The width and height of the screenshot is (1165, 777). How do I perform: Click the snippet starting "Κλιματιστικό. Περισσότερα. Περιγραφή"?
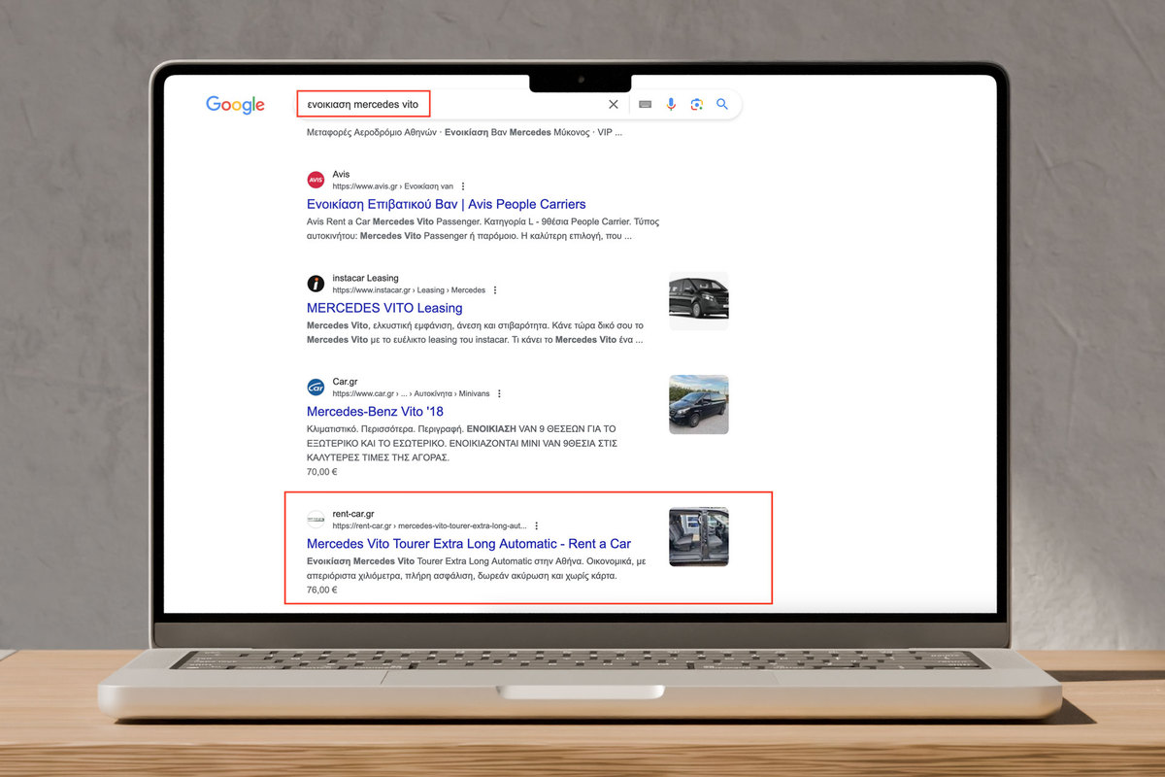(x=462, y=443)
